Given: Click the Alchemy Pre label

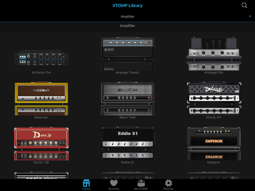Looking at the screenshot, I should click(41, 73).
